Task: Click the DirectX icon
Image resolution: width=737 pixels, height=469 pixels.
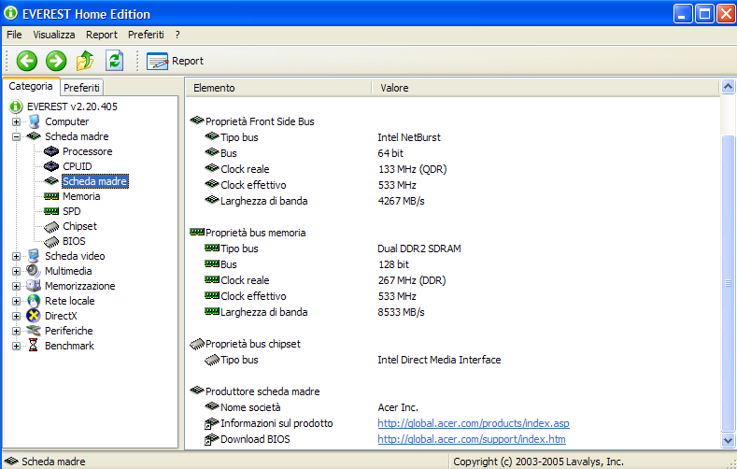Action: click(34, 316)
